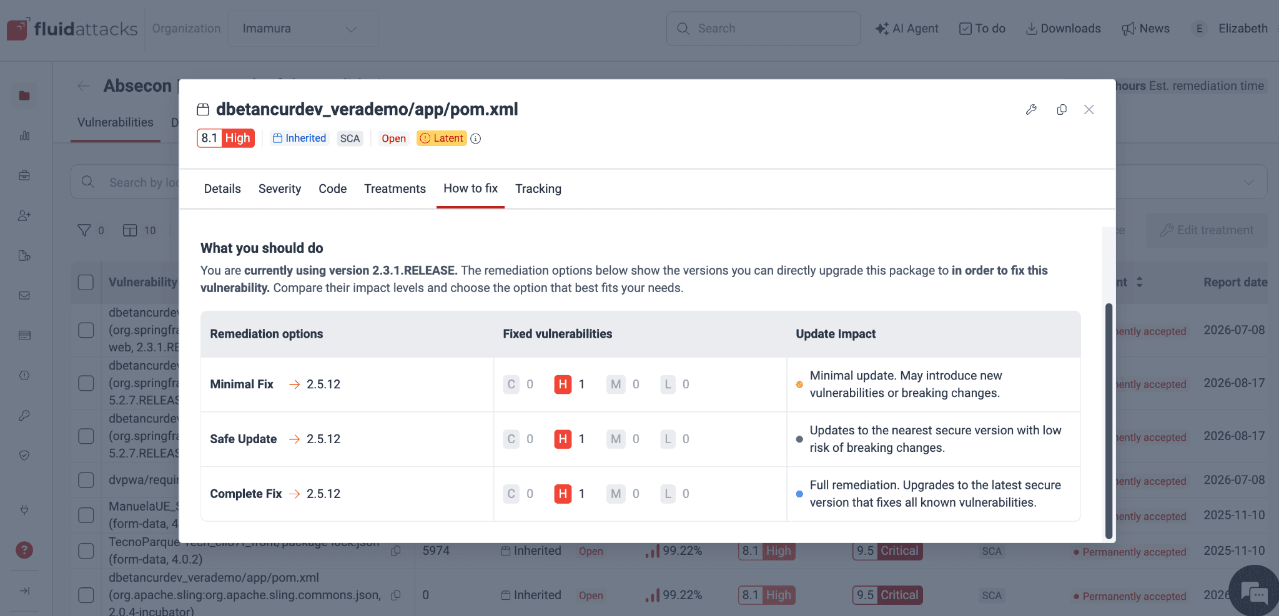Click the top Search input field
The height and width of the screenshot is (616, 1279).
click(763, 29)
